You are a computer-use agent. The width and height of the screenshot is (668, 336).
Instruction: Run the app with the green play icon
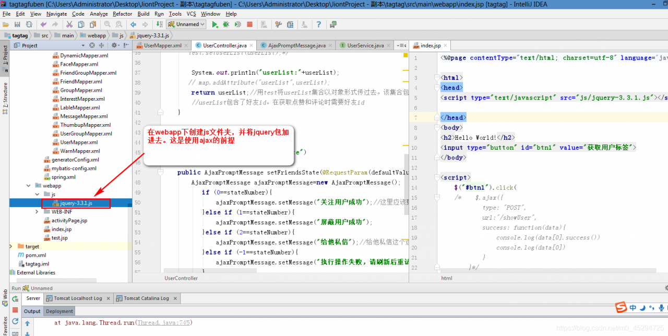pos(214,24)
